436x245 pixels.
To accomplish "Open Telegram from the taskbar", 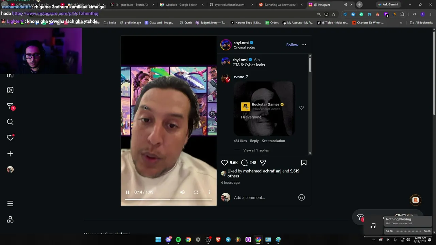I will coord(228,240).
